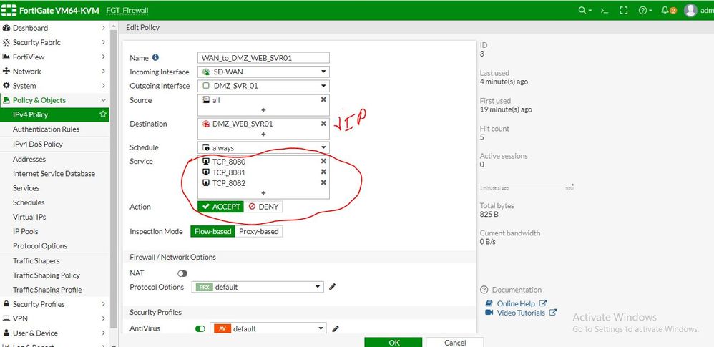Click the Security Fabric icon
This screenshot has height=347, width=714.
click(6, 42)
